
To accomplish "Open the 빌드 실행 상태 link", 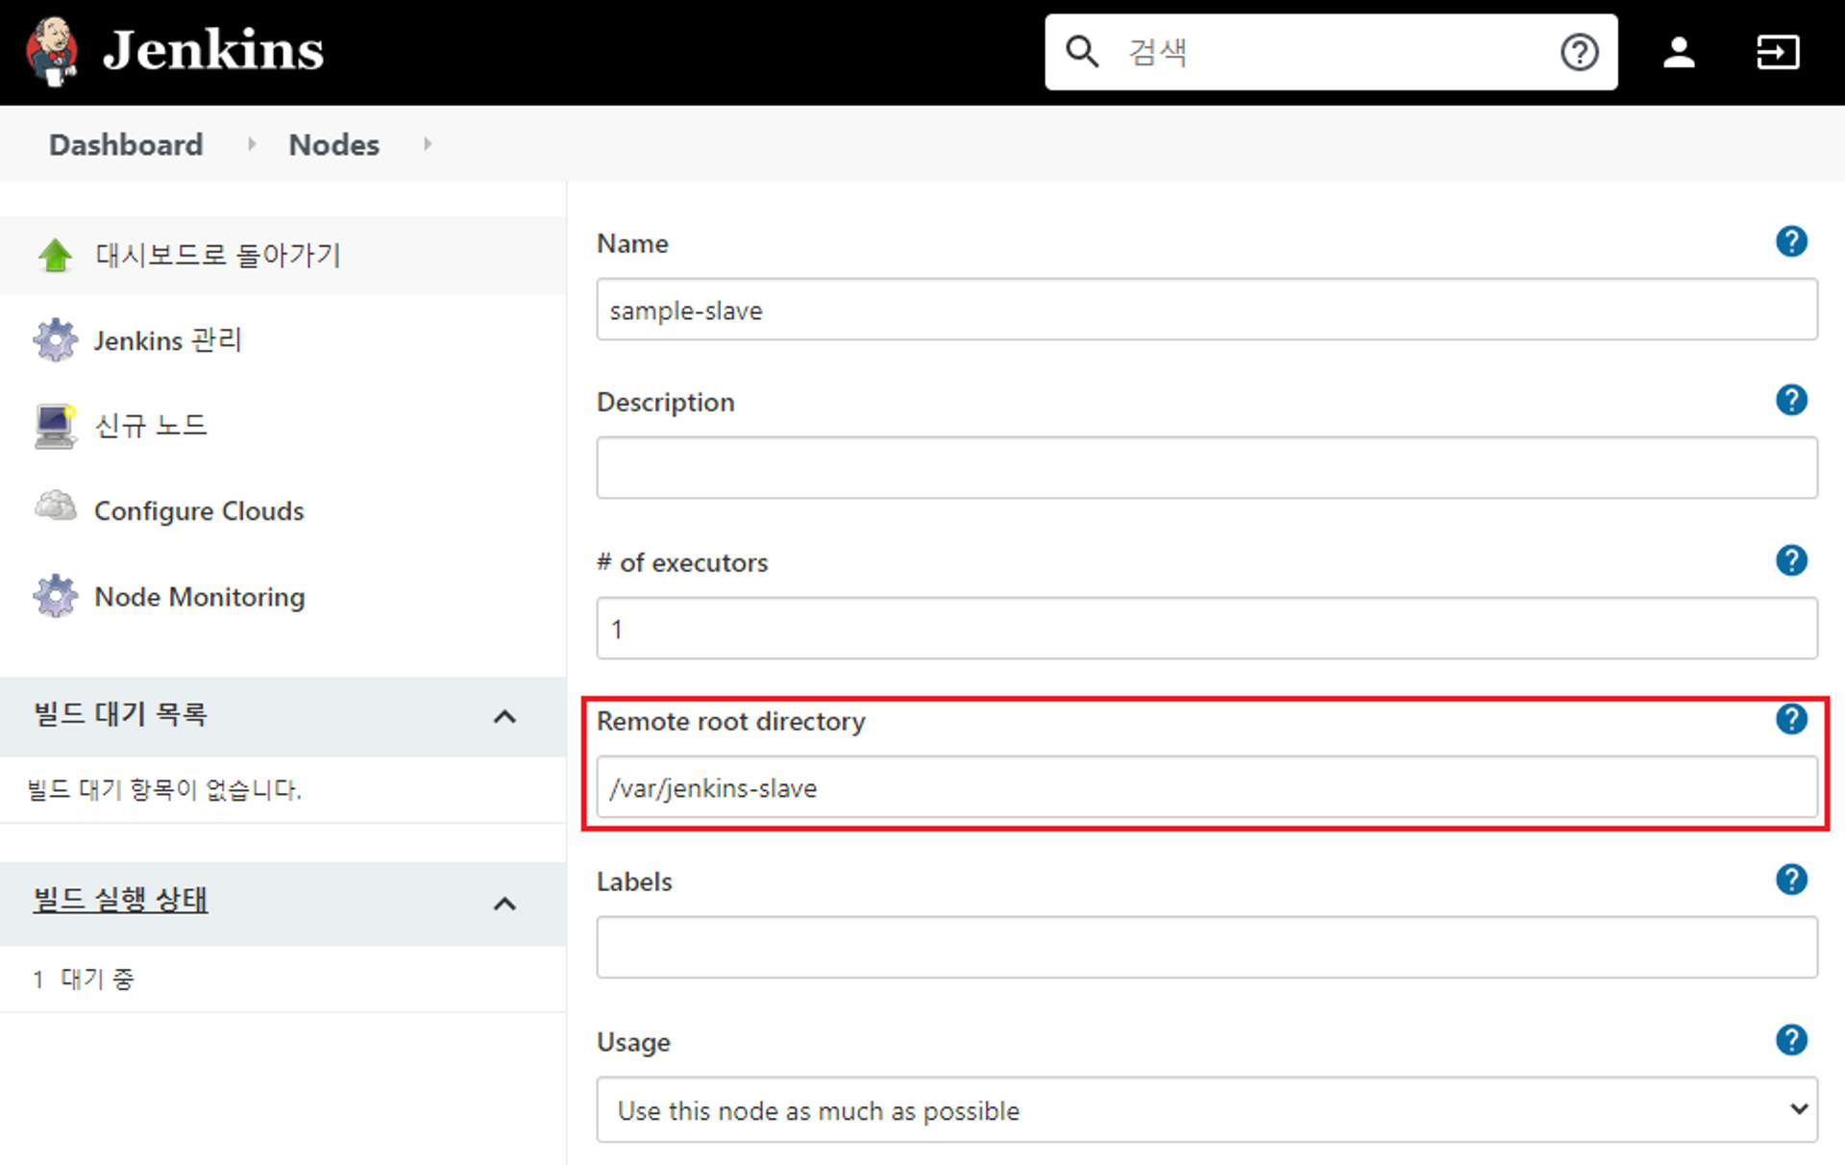I will 120,900.
